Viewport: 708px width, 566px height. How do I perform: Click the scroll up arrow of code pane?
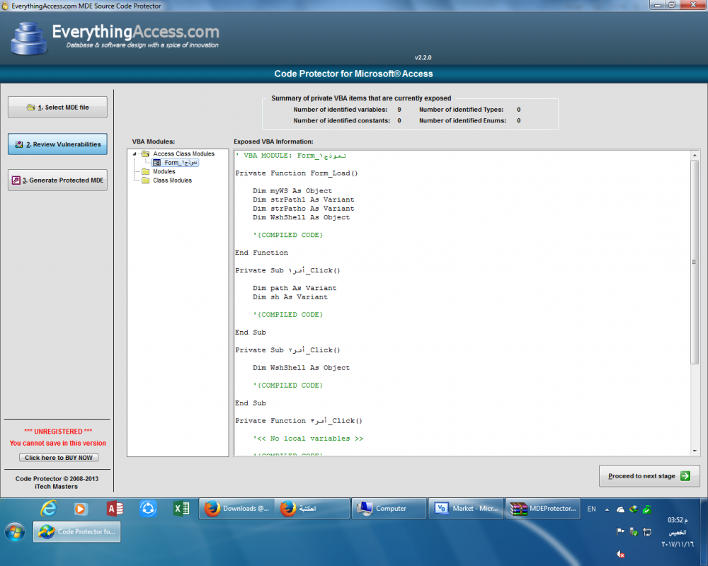tap(695, 155)
